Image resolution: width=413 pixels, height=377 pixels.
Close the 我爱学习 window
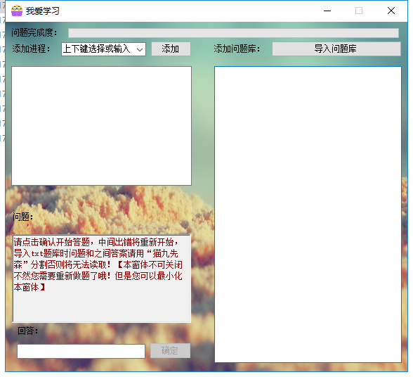391,11
